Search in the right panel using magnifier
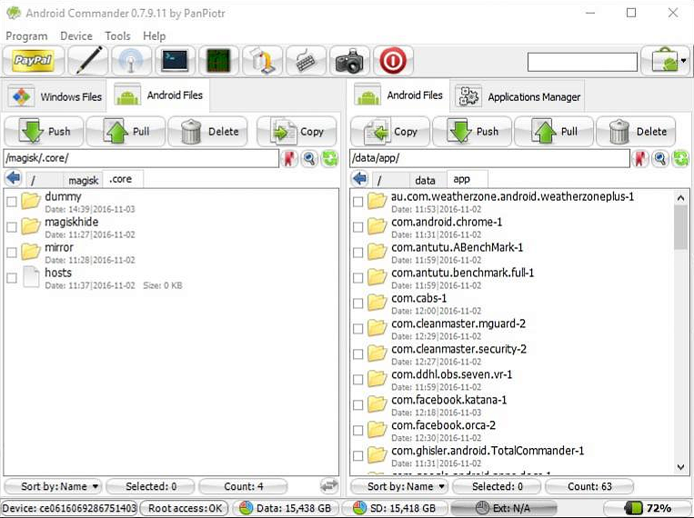This screenshot has height=518, width=694. (x=660, y=158)
